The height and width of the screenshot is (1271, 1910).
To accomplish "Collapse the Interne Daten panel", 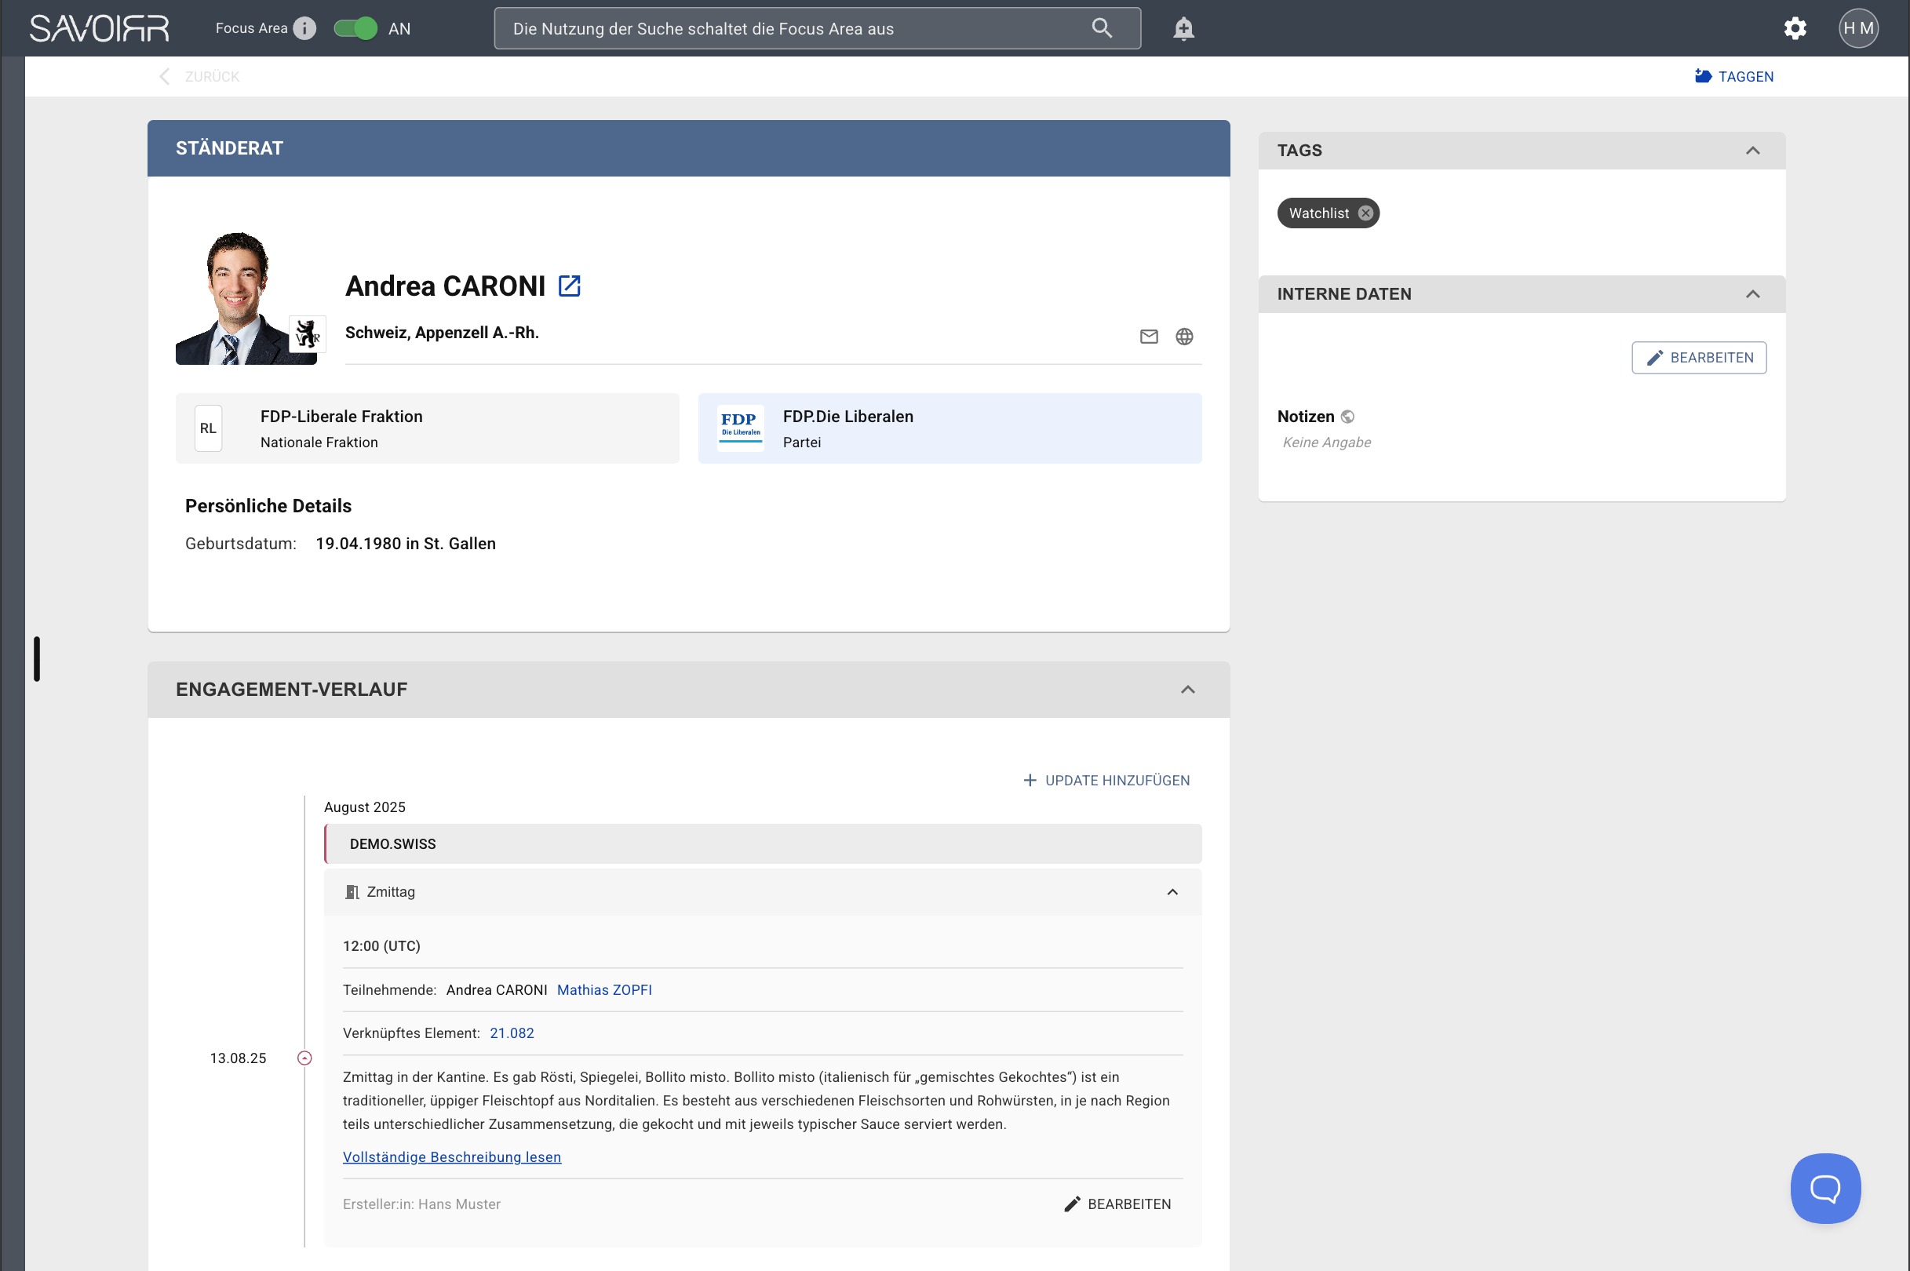I will tap(1753, 294).
